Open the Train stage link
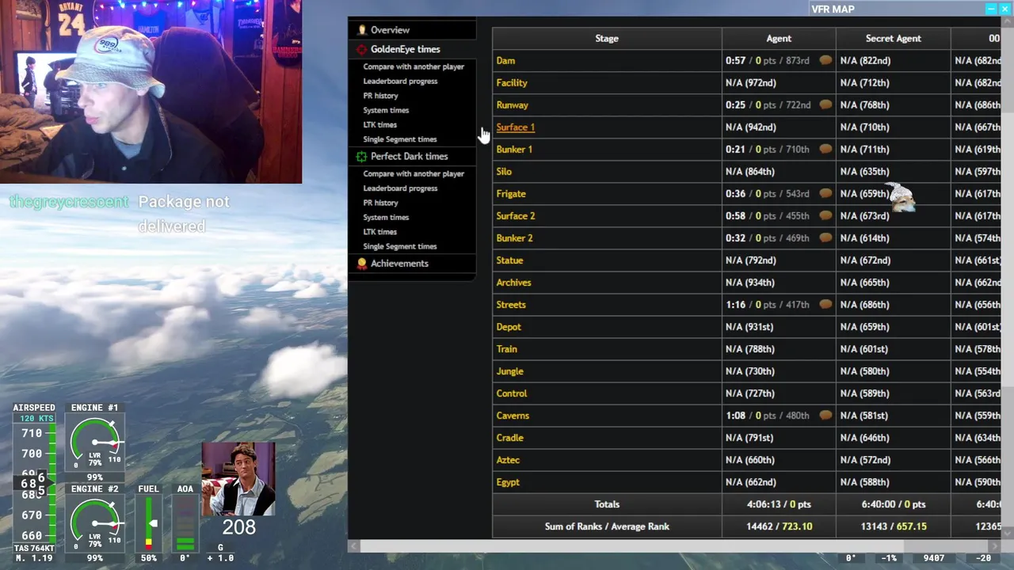The width and height of the screenshot is (1014, 570). click(x=506, y=348)
